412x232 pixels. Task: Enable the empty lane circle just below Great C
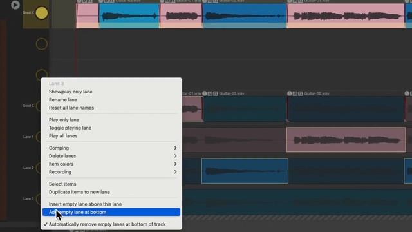pos(41,44)
